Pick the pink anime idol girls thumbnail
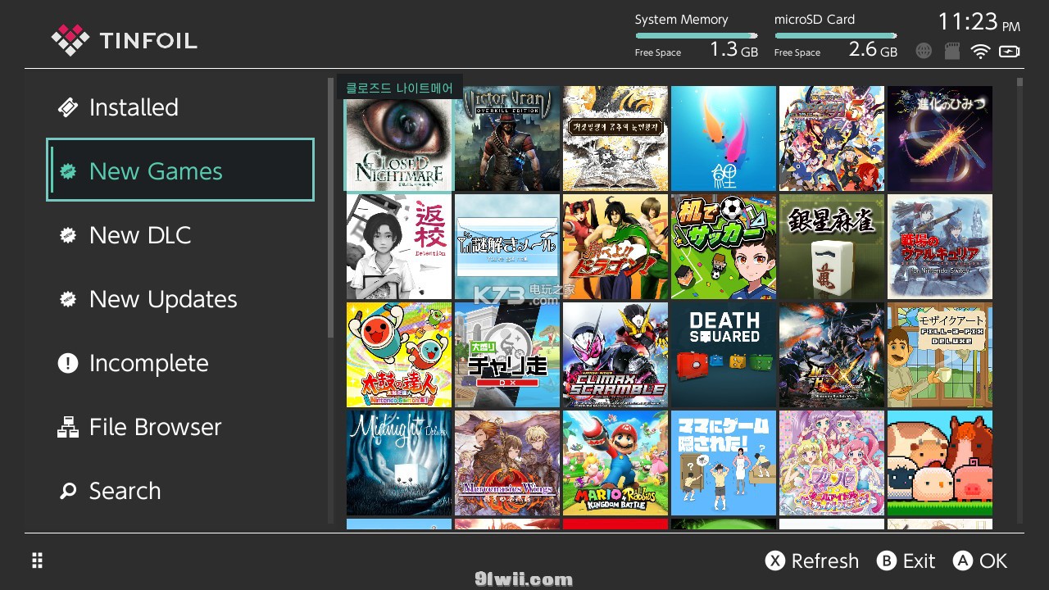The height and width of the screenshot is (590, 1049). pyautogui.click(x=832, y=463)
